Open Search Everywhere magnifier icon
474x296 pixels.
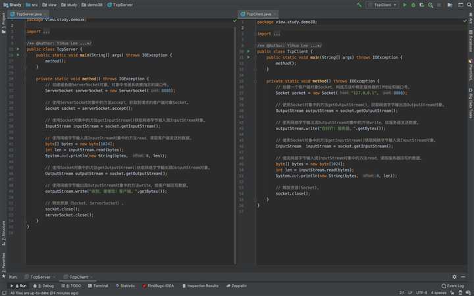coord(469,5)
